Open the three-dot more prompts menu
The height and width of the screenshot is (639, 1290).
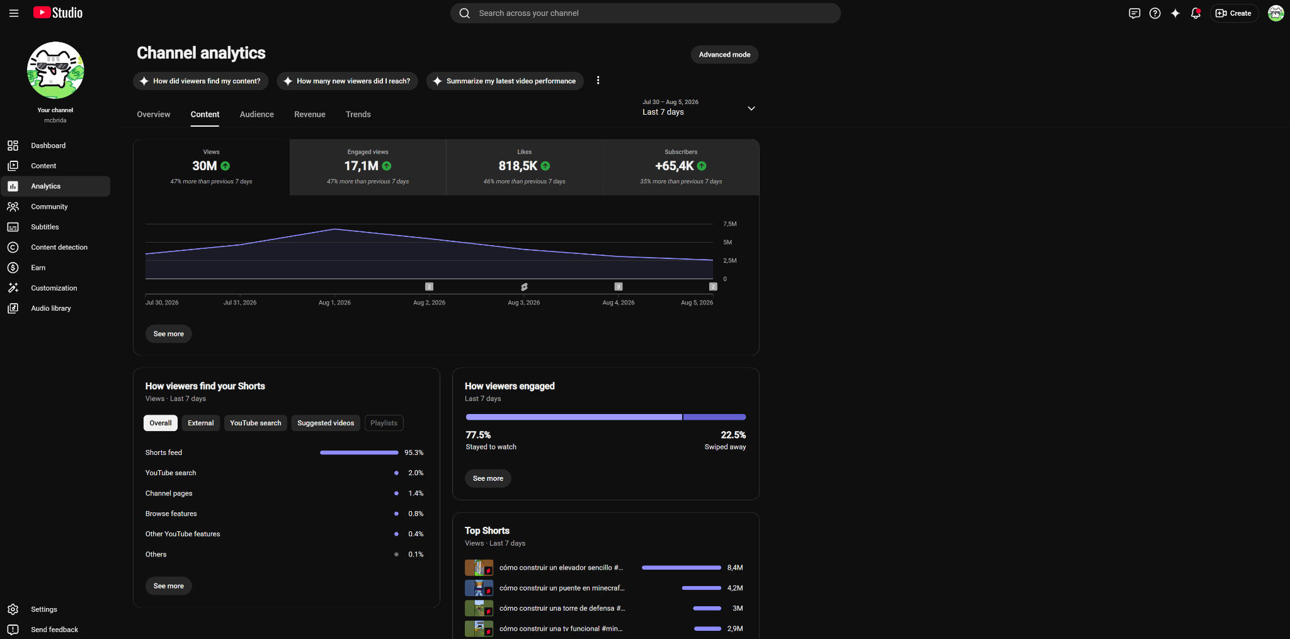(598, 81)
